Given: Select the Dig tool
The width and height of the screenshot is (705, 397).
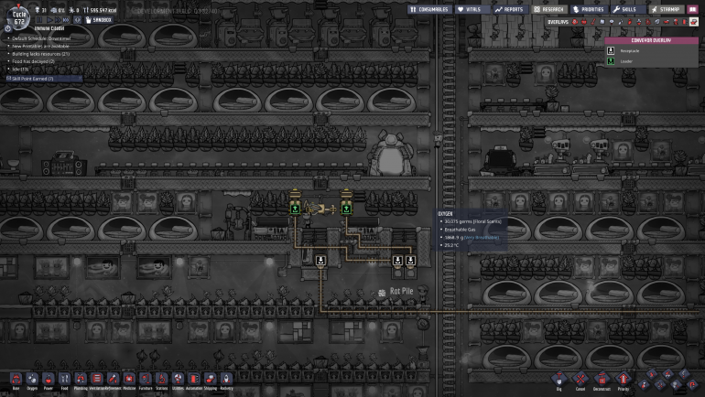Looking at the screenshot, I should (x=559, y=380).
